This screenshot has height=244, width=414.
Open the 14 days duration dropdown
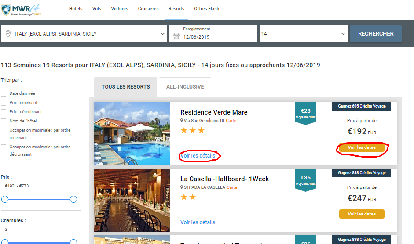304,34
